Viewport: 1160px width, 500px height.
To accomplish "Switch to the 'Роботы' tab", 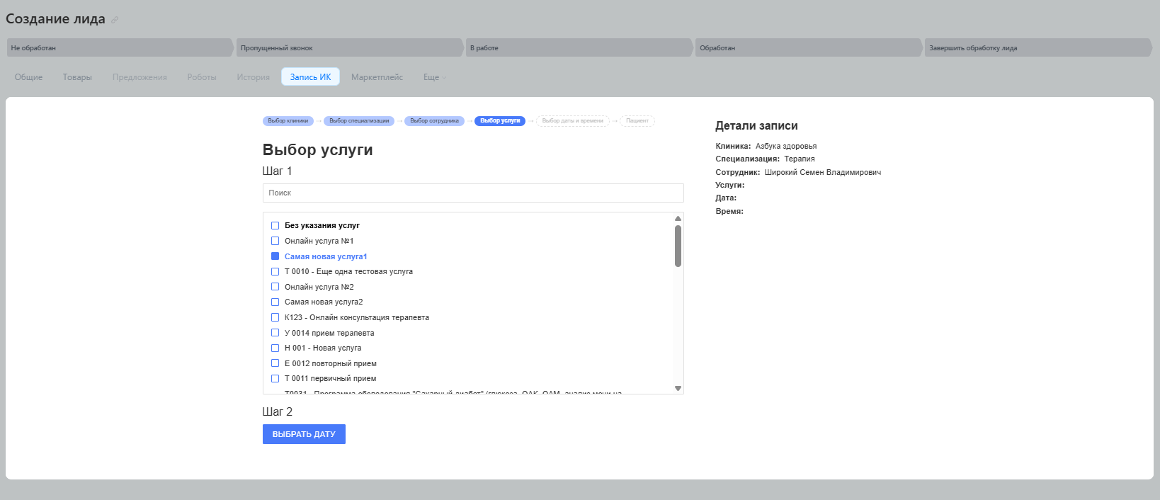I will point(202,77).
